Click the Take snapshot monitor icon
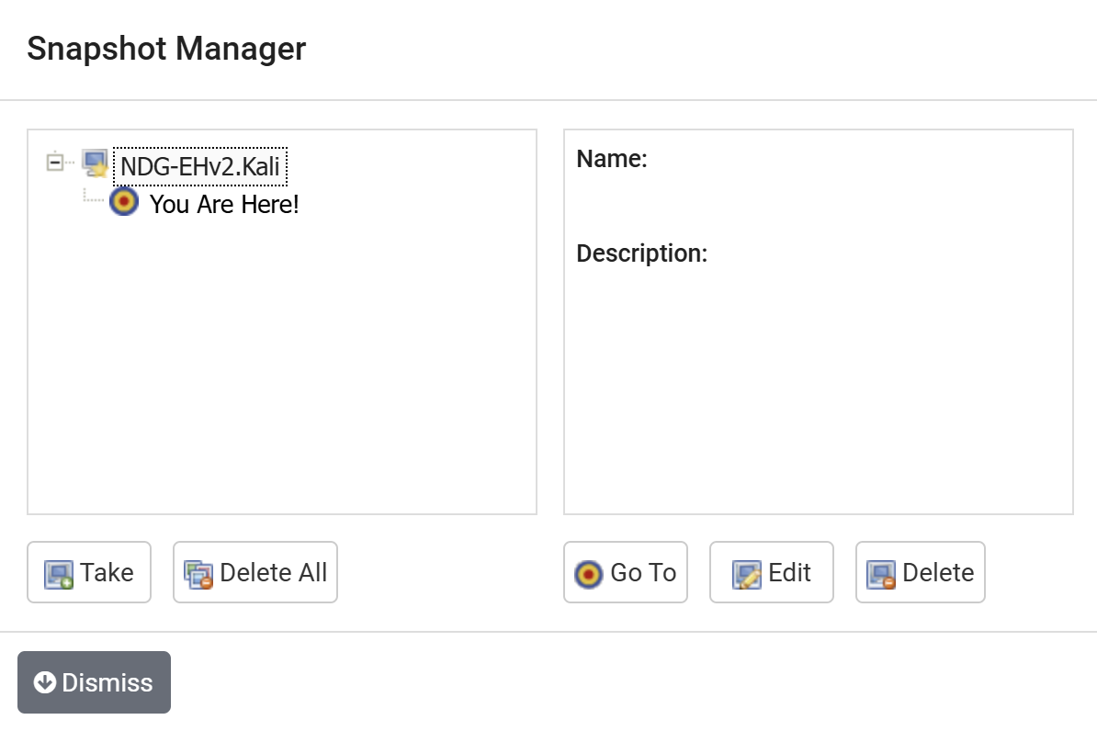 coord(59,574)
